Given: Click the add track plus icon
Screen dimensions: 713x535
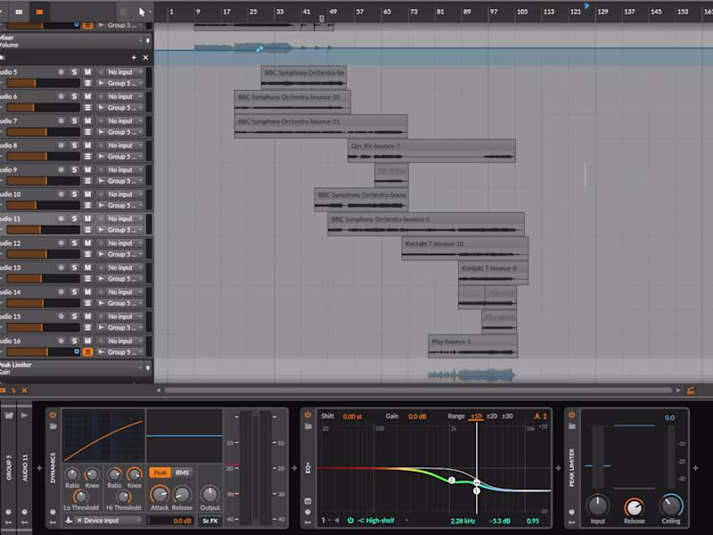Looking at the screenshot, I should click(x=134, y=57).
